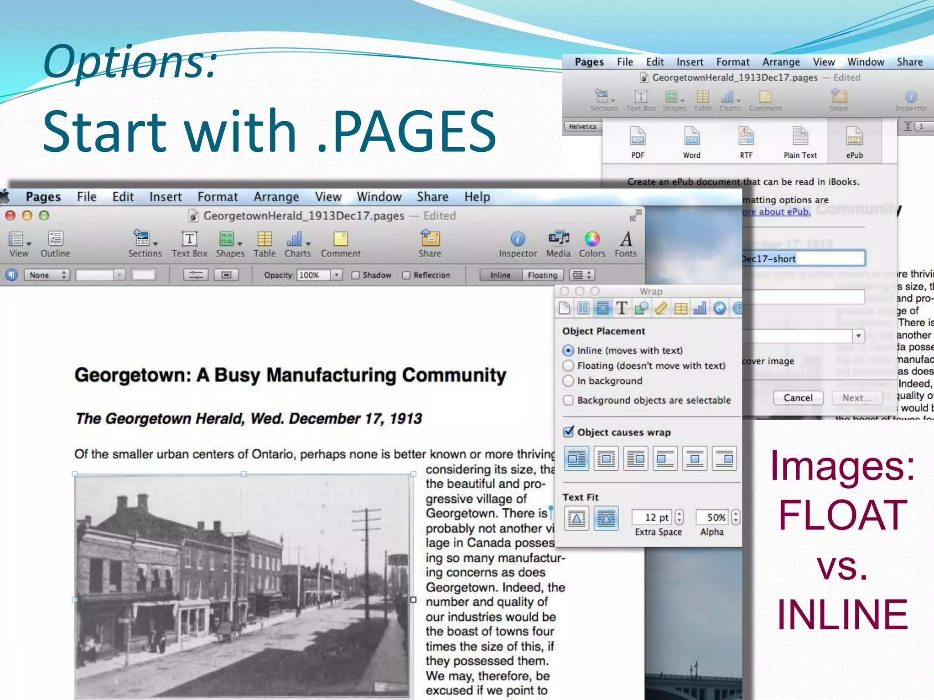Select text fit rectangle wrap icon

576,519
